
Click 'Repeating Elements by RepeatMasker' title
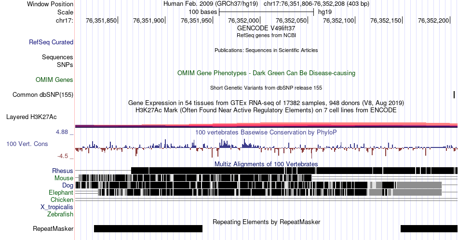pyautogui.click(x=266, y=222)
